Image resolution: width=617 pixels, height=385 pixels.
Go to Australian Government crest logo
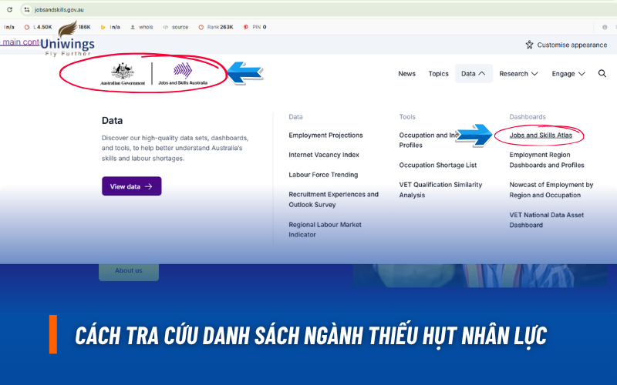123,74
